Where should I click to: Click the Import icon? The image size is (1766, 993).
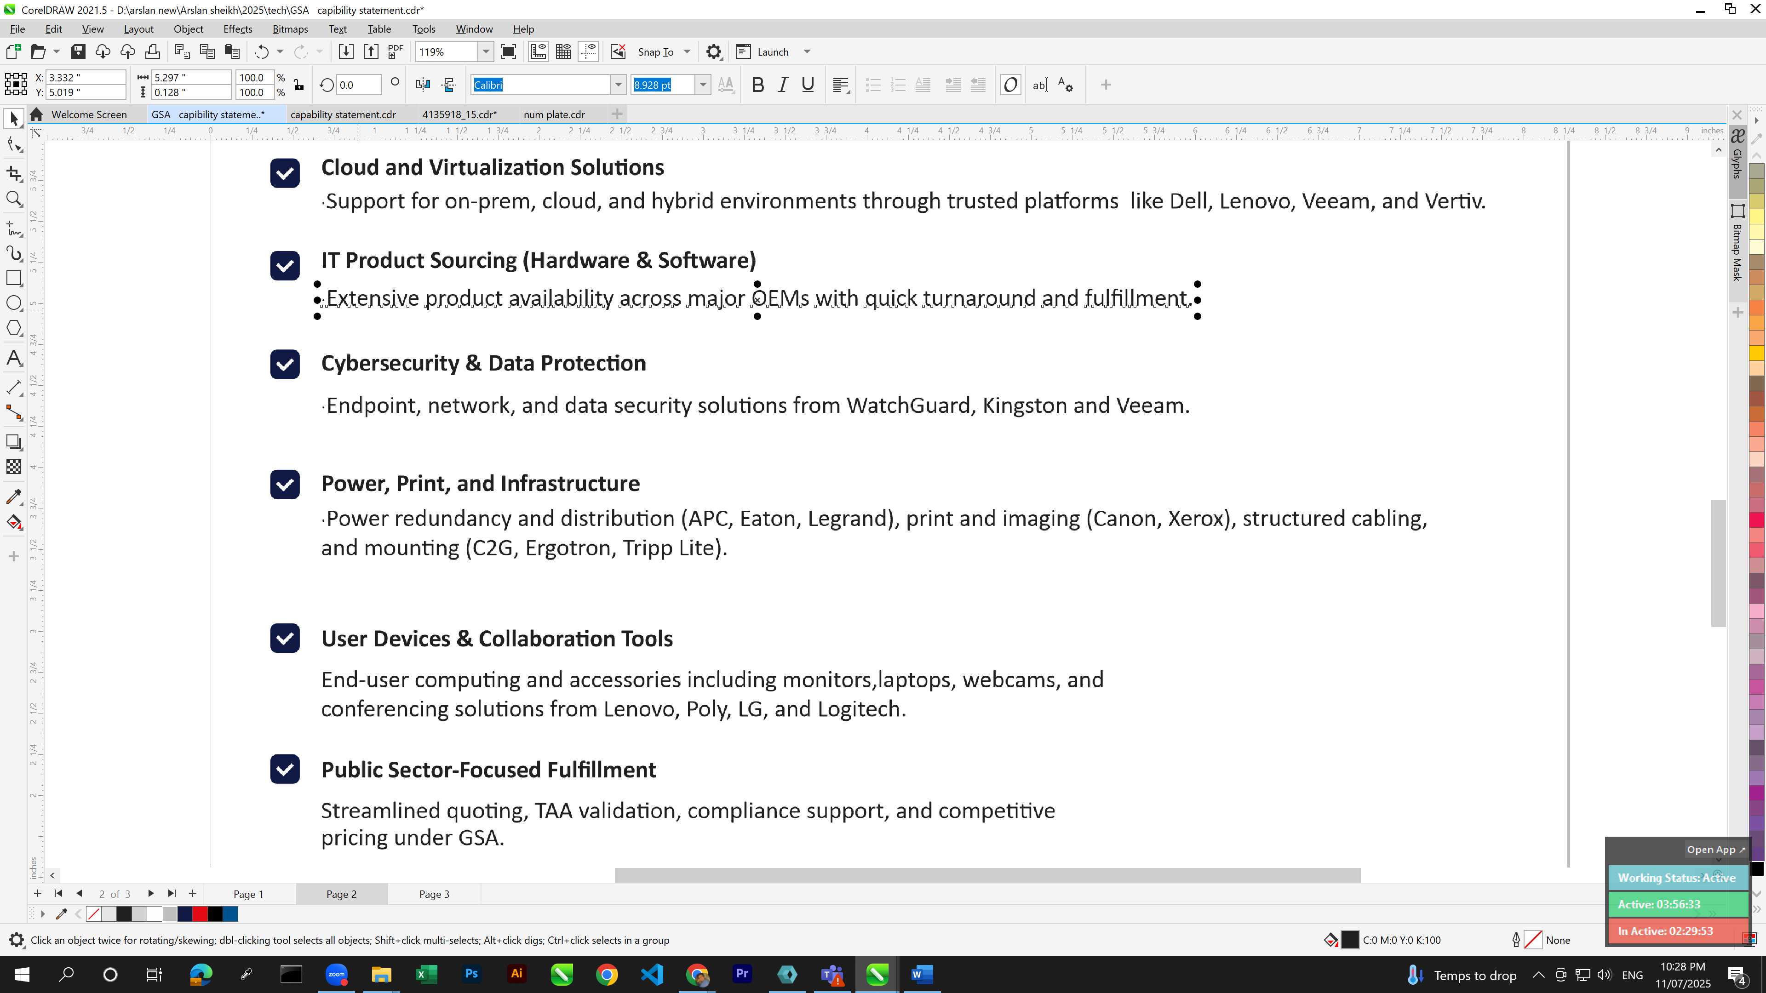tap(345, 51)
